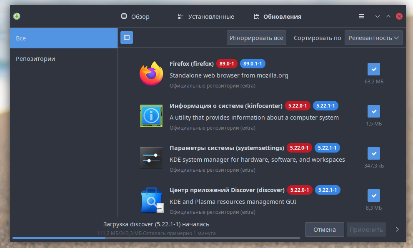
Task: Close the window with the red button
Action: pos(399,16)
